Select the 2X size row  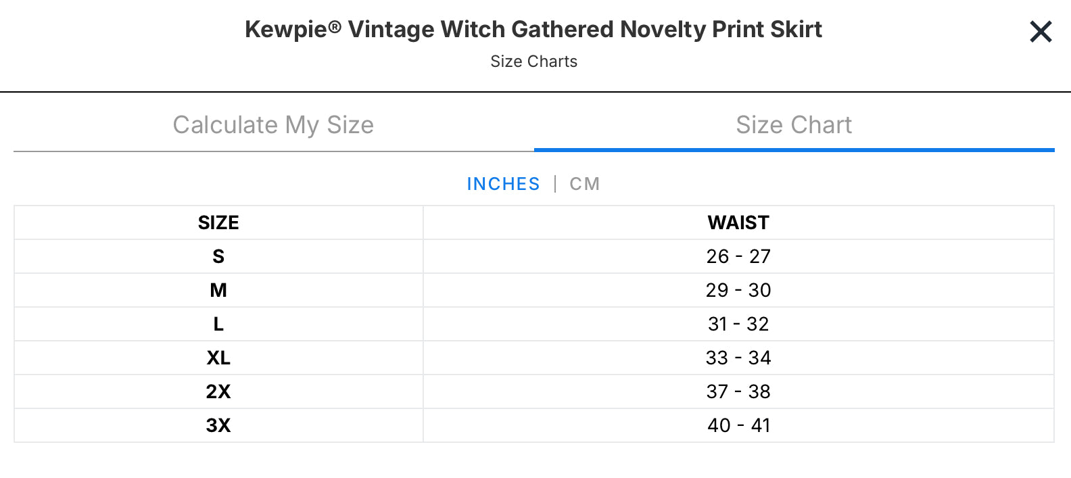pyautogui.click(x=534, y=391)
